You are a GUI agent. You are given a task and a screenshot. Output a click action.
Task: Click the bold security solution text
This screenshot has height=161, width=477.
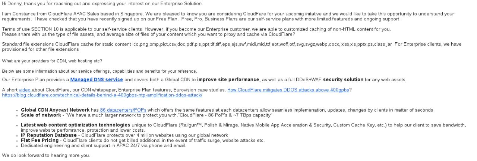[343, 79]
